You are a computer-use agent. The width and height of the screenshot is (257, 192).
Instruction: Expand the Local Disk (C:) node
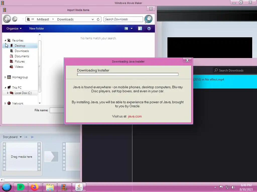[8, 93]
